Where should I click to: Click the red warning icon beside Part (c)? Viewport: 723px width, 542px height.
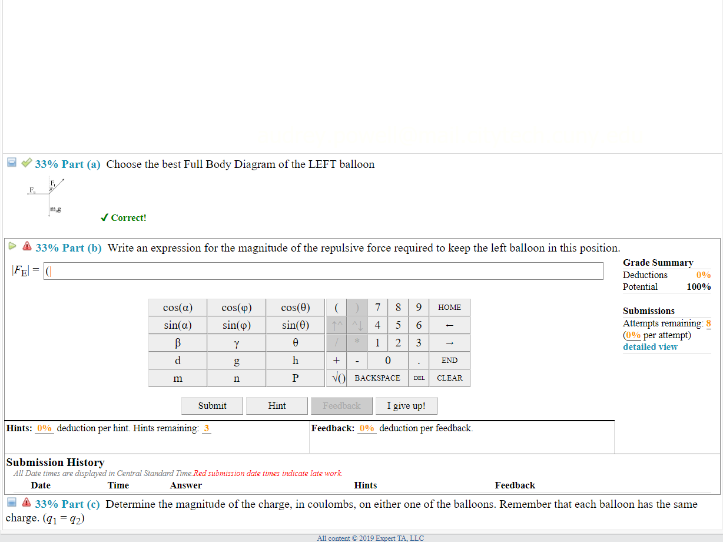point(27,502)
